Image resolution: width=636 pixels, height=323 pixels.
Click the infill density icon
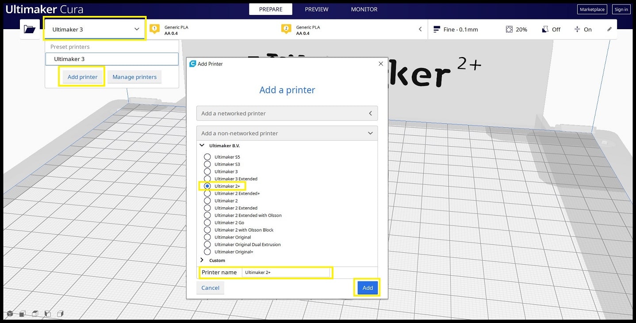[509, 29]
